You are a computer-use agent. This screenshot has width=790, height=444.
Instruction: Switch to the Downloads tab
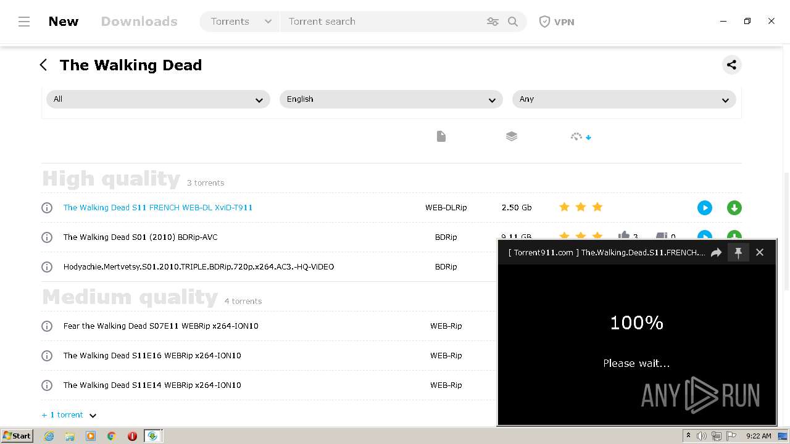139,22
